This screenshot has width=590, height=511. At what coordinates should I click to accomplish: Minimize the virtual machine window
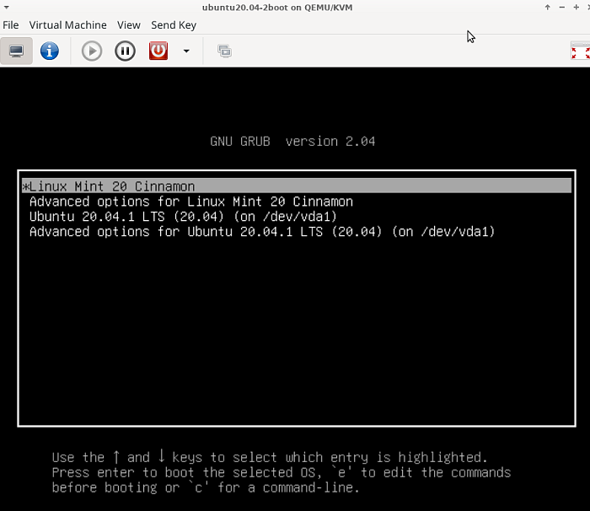(562, 7)
